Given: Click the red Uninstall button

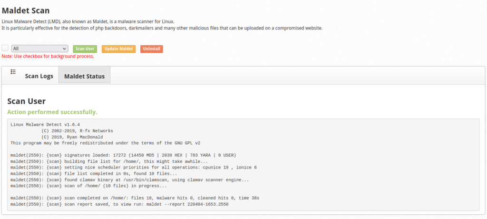Looking at the screenshot, I should pos(151,49).
